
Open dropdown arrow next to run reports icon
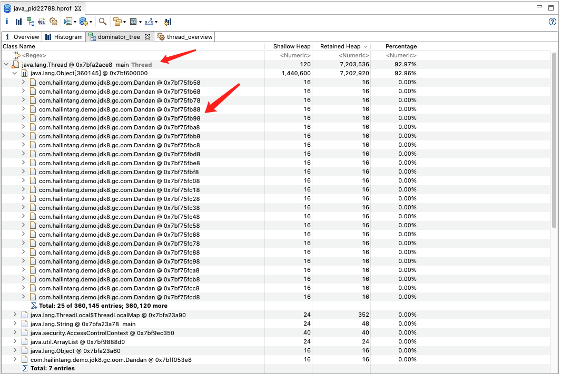[x=75, y=22]
